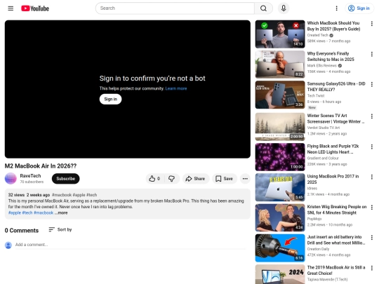The height and width of the screenshot is (284, 379).
Task: Click the 0 Comments heading
Action: tap(22, 231)
